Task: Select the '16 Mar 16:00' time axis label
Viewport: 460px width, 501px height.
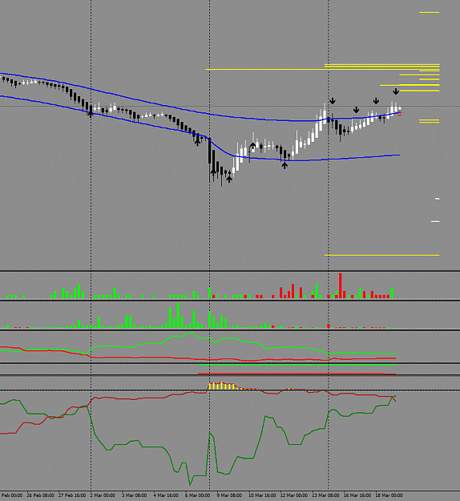Action: click(357, 495)
